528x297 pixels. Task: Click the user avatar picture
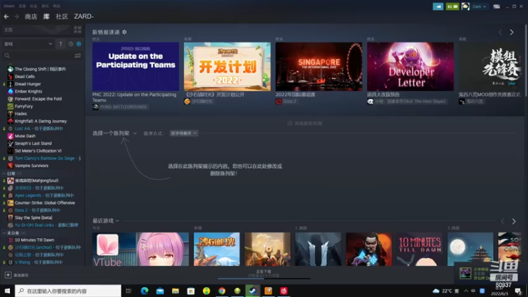465,7
